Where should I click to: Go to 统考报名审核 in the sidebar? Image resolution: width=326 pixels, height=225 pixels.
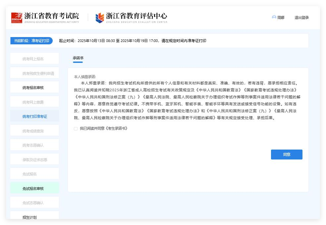(33, 88)
